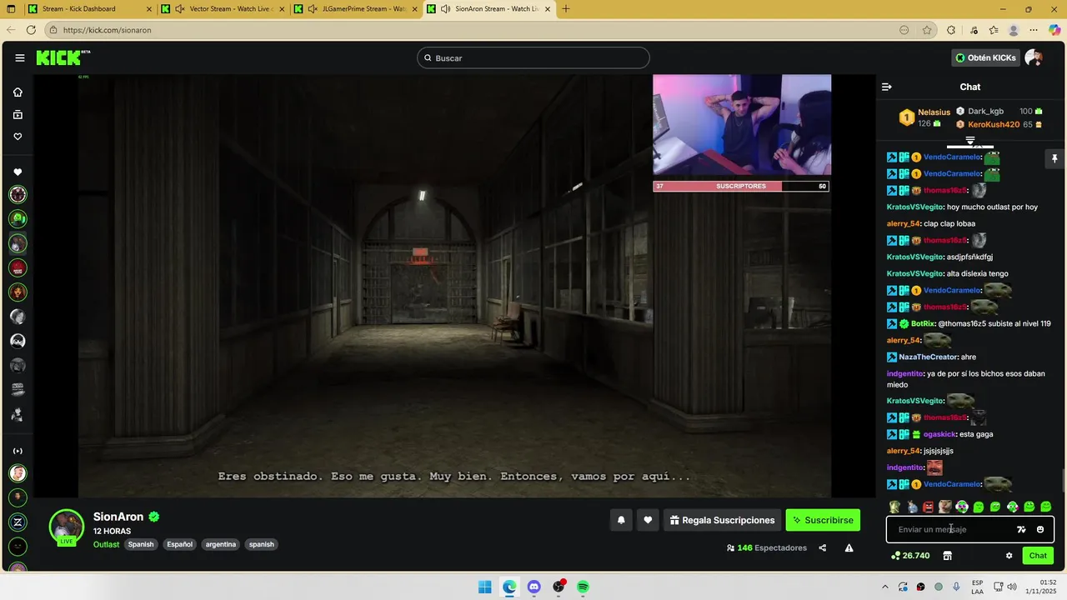The width and height of the screenshot is (1067, 600).
Task: Click Dark_kgb in the leaderboard
Action: (985, 111)
